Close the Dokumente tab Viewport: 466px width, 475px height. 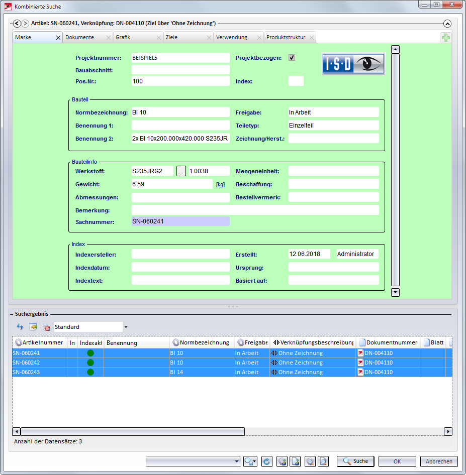click(x=108, y=38)
